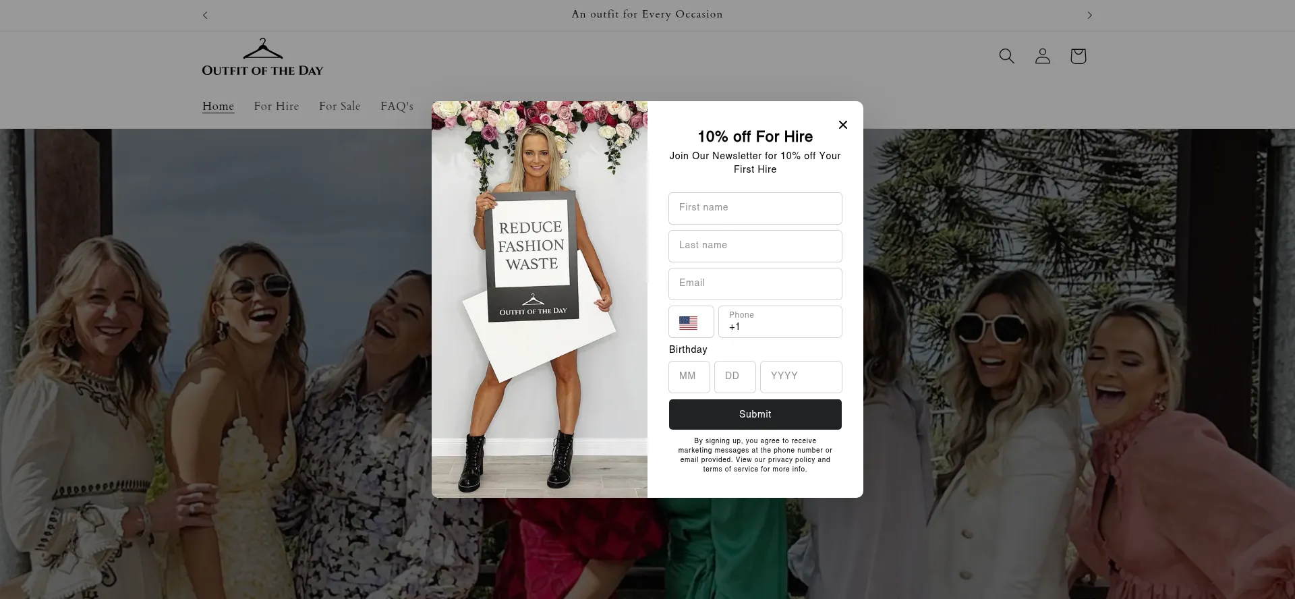This screenshot has width=1295, height=599.
Task: Focus the Last name field
Action: tap(755, 246)
